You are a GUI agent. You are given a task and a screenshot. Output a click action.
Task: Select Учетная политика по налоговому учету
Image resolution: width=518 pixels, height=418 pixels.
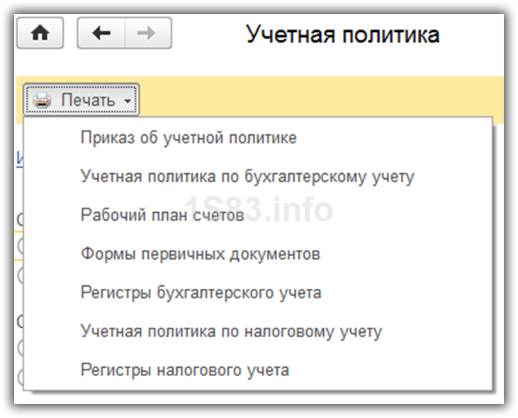[258, 331]
